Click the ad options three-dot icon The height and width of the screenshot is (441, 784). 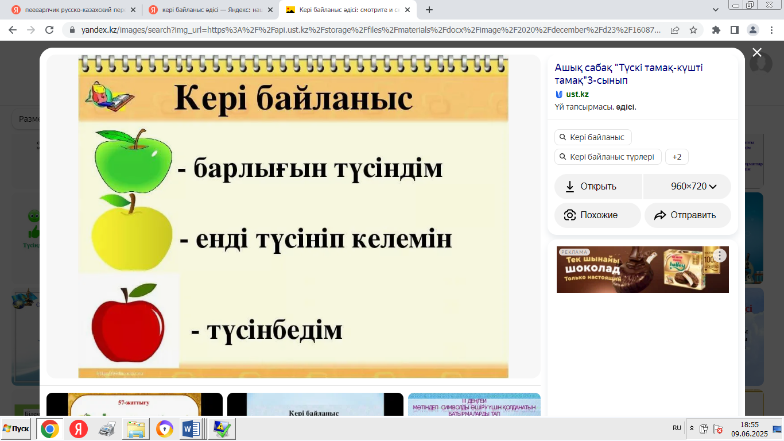click(x=719, y=256)
